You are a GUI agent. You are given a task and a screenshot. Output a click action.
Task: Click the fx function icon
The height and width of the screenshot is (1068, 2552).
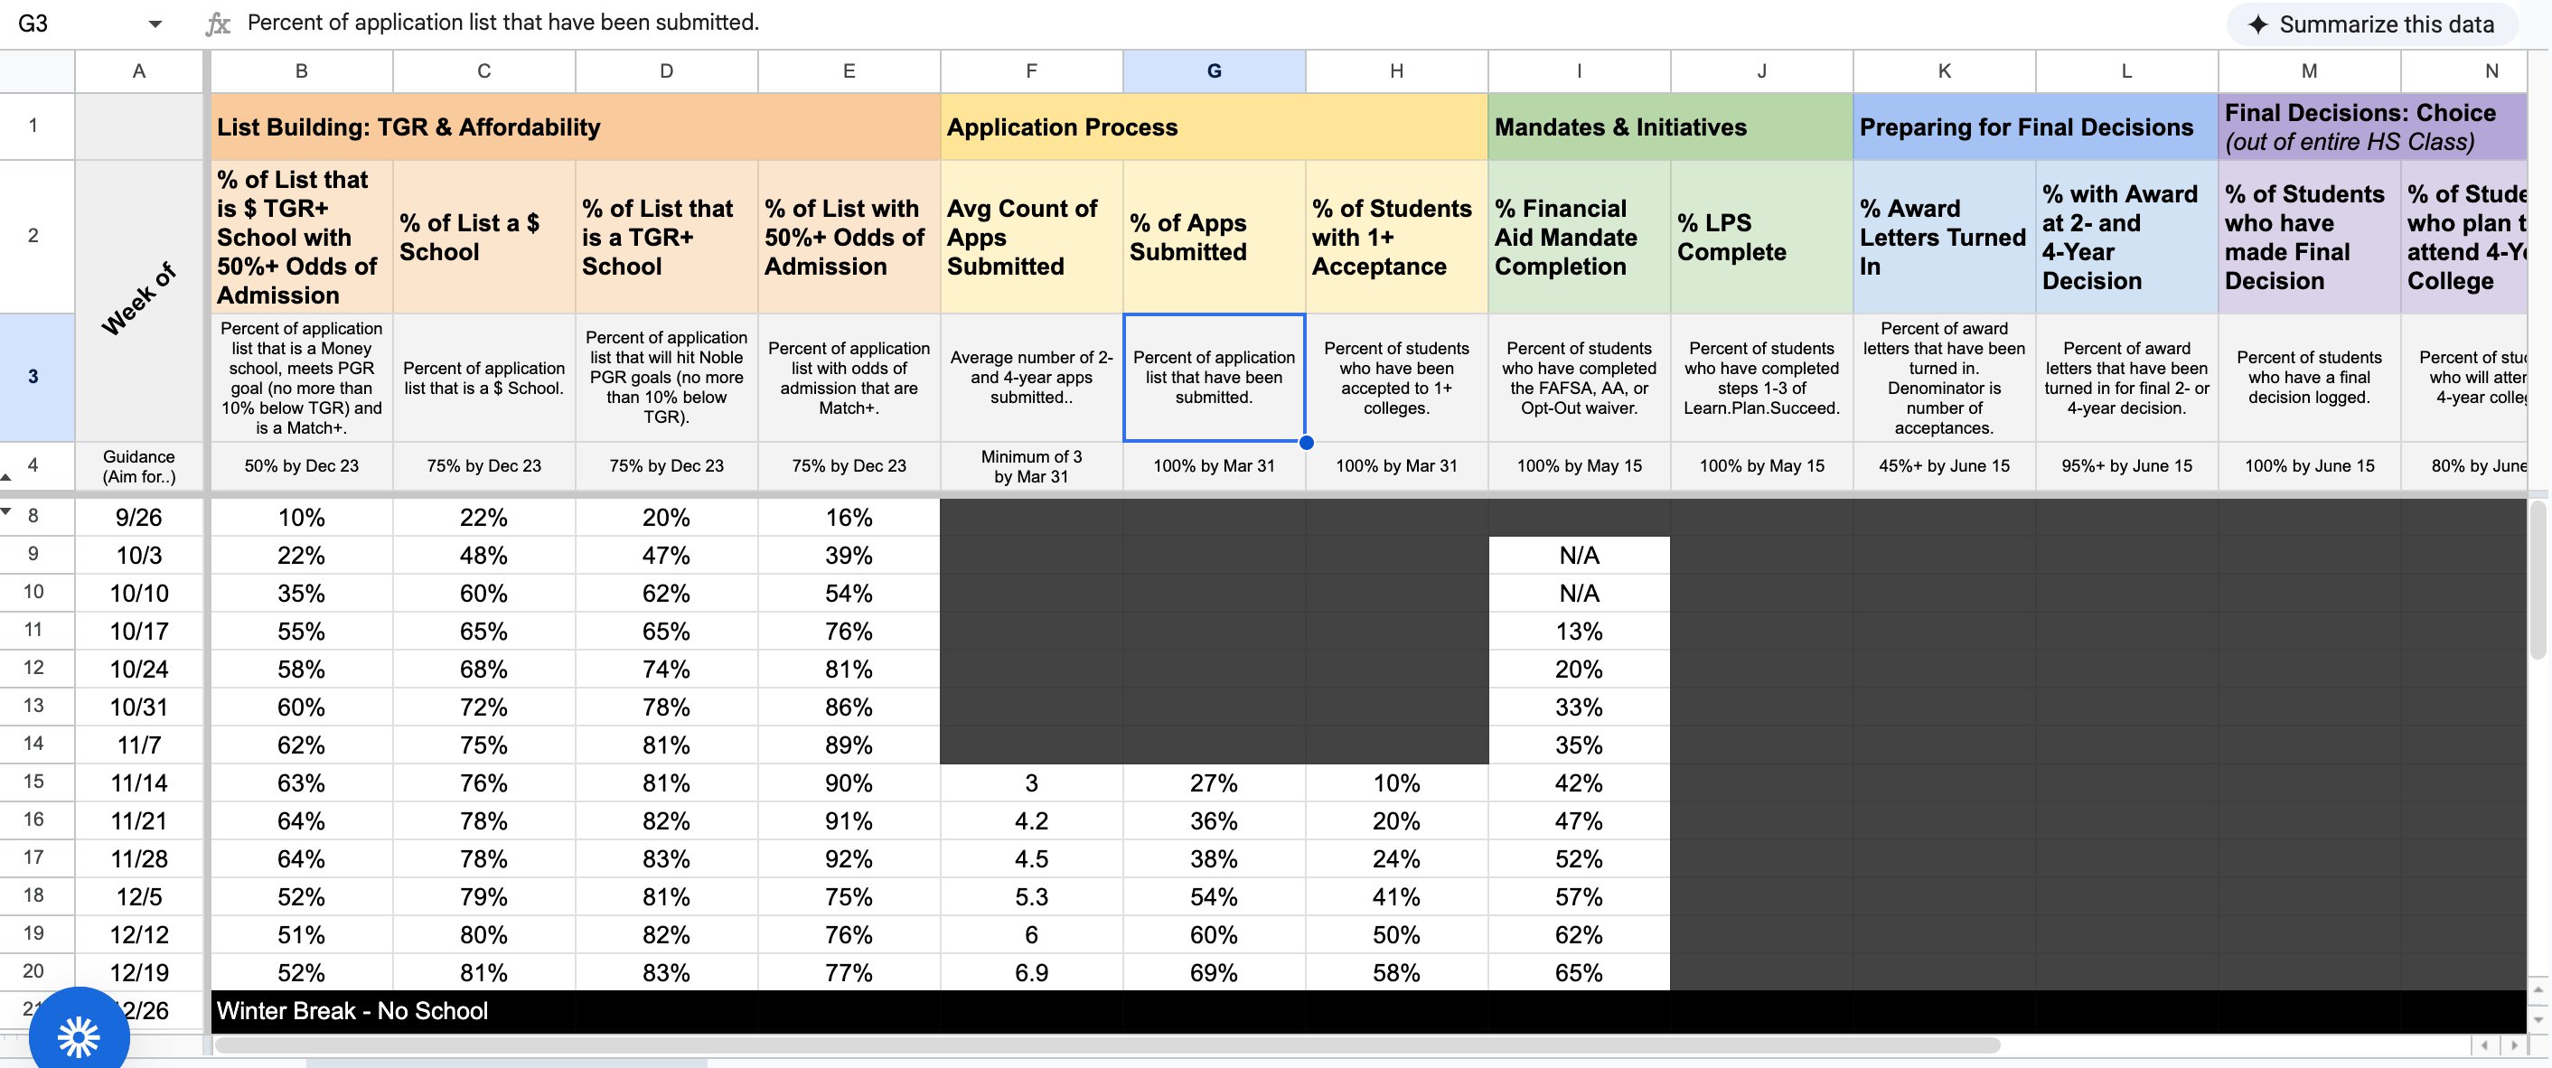[x=218, y=23]
